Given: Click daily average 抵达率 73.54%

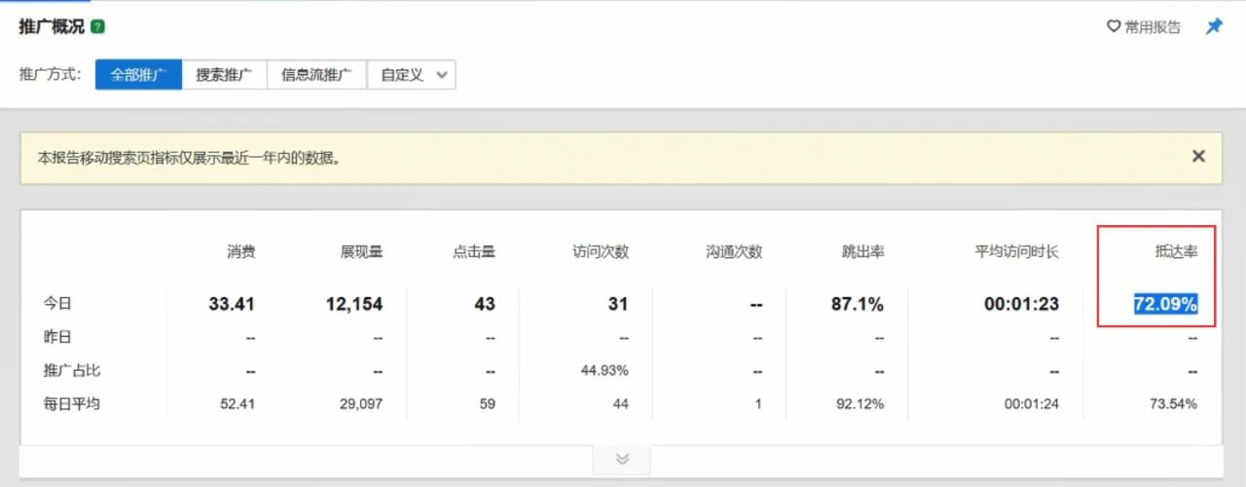Looking at the screenshot, I should [x=1174, y=403].
